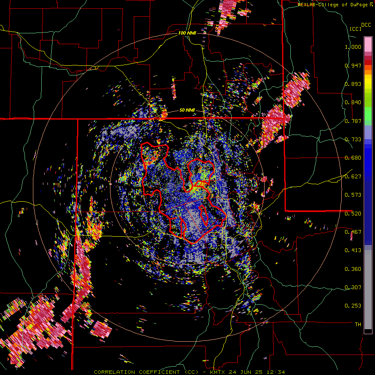Click the [CC] product label

355,29
